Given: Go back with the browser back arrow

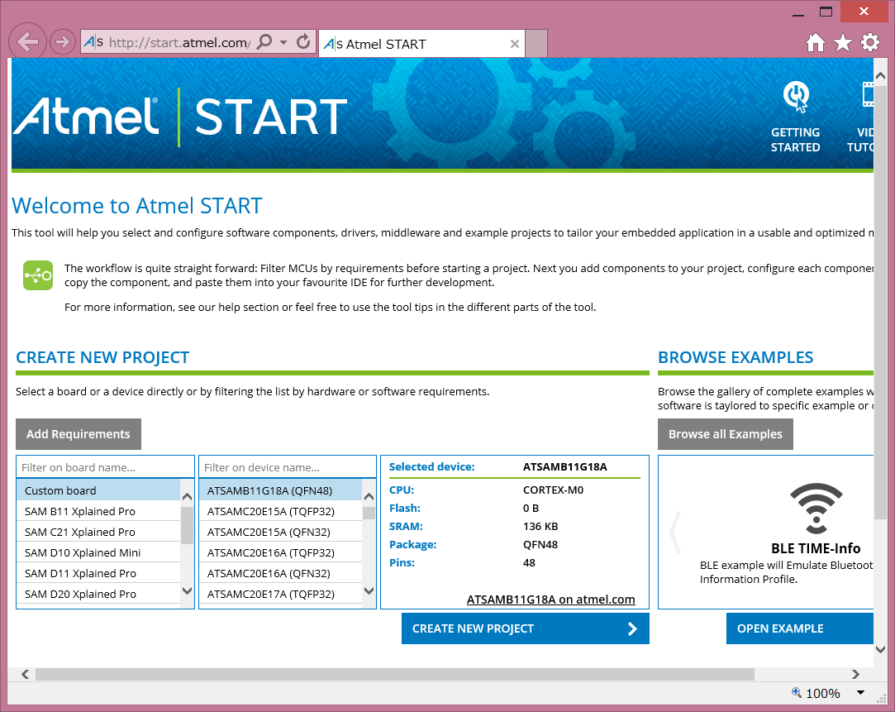Looking at the screenshot, I should pyautogui.click(x=27, y=41).
